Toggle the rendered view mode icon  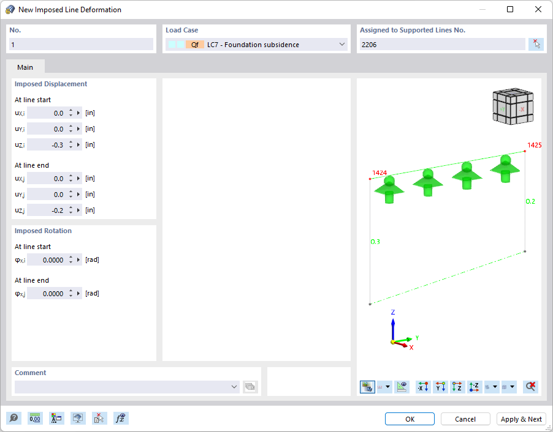click(367, 387)
